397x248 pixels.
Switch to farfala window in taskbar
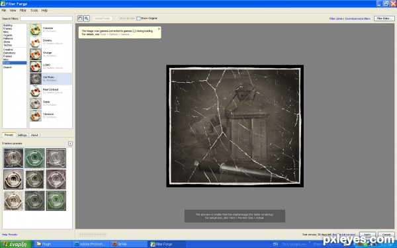129,244
